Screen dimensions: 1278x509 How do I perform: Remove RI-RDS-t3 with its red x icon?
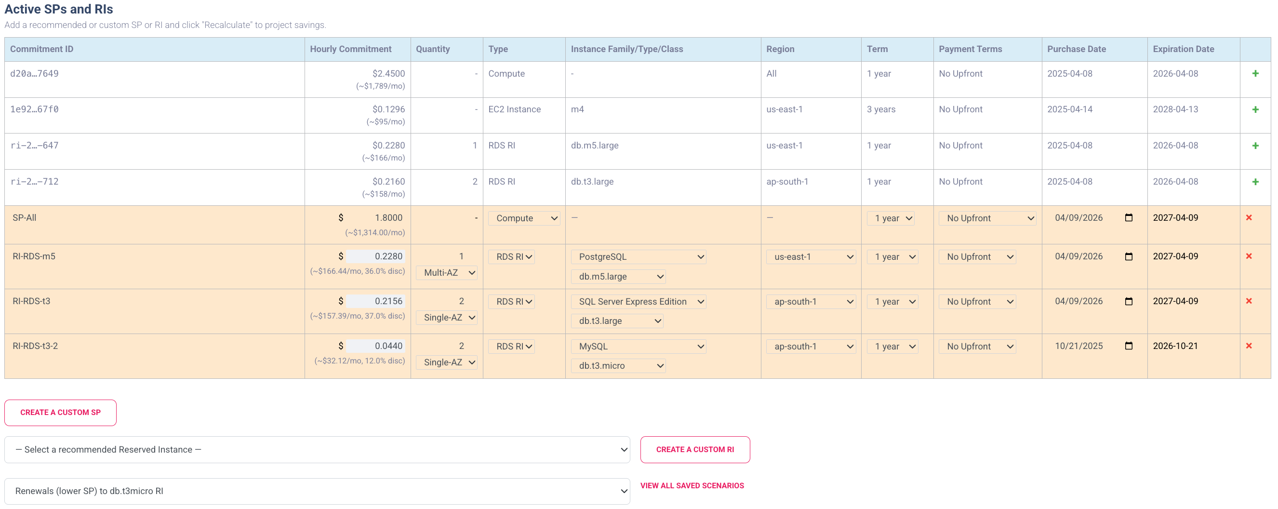[x=1249, y=301]
